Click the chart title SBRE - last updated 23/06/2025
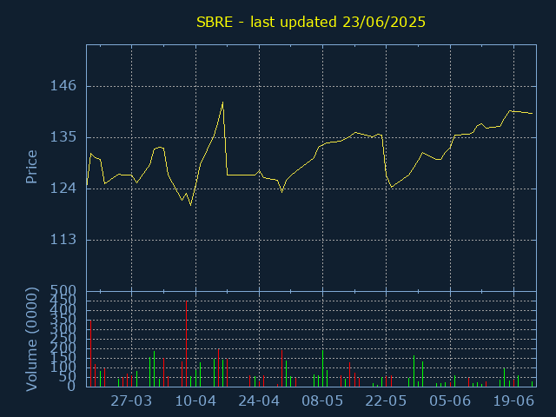Image resolution: width=556 pixels, height=417 pixels. 311,22
